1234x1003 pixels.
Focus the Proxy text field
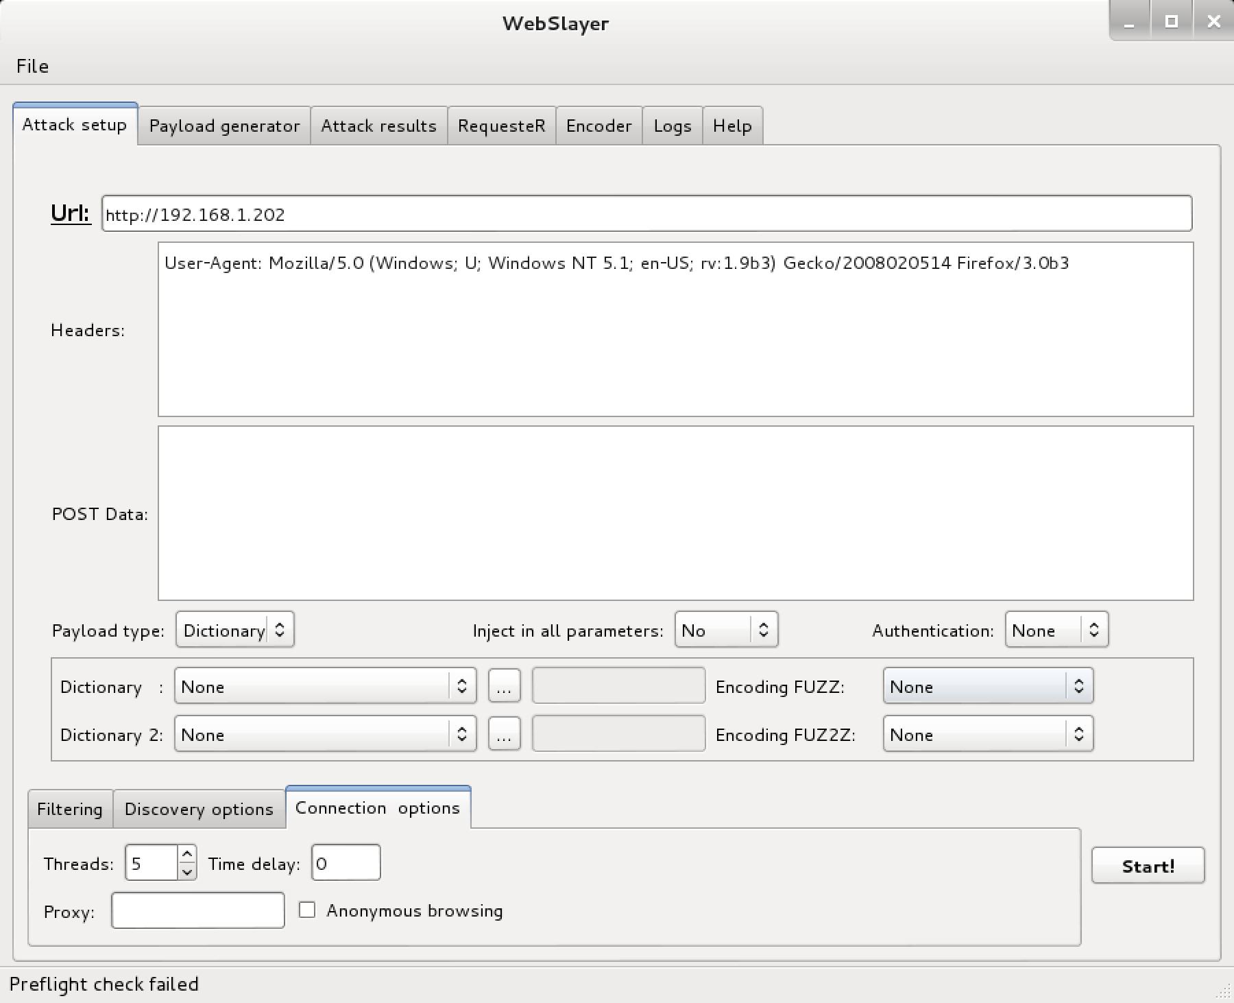[197, 911]
